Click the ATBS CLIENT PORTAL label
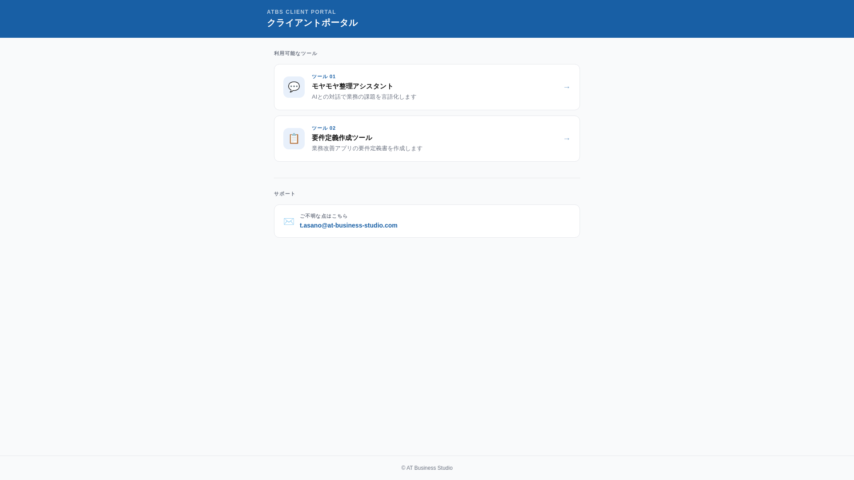Image resolution: width=854 pixels, height=480 pixels. click(x=302, y=12)
